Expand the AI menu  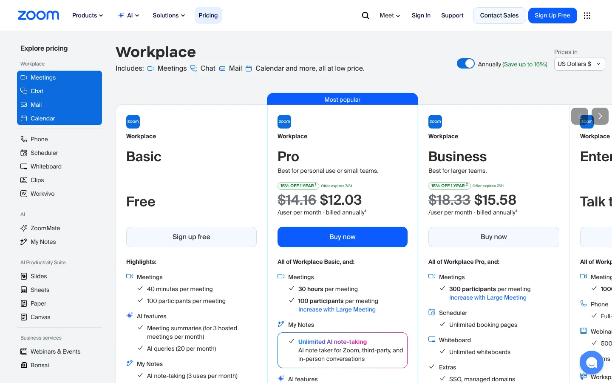coord(128,15)
